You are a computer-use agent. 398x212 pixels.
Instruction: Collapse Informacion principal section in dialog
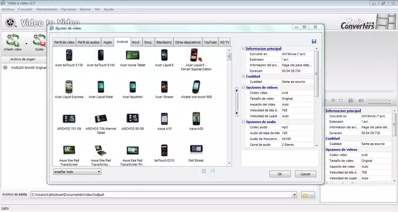coord(243,48)
